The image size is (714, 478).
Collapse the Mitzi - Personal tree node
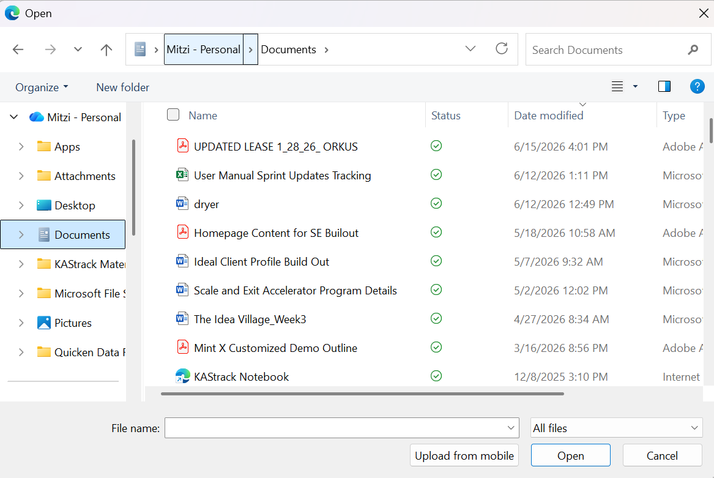tap(14, 118)
